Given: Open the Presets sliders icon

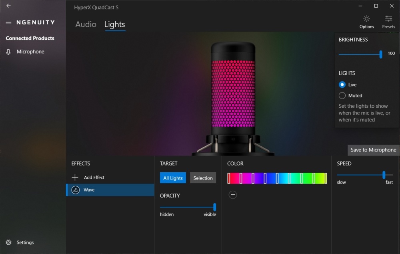Looking at the screenshot, I should click(388, 19).
